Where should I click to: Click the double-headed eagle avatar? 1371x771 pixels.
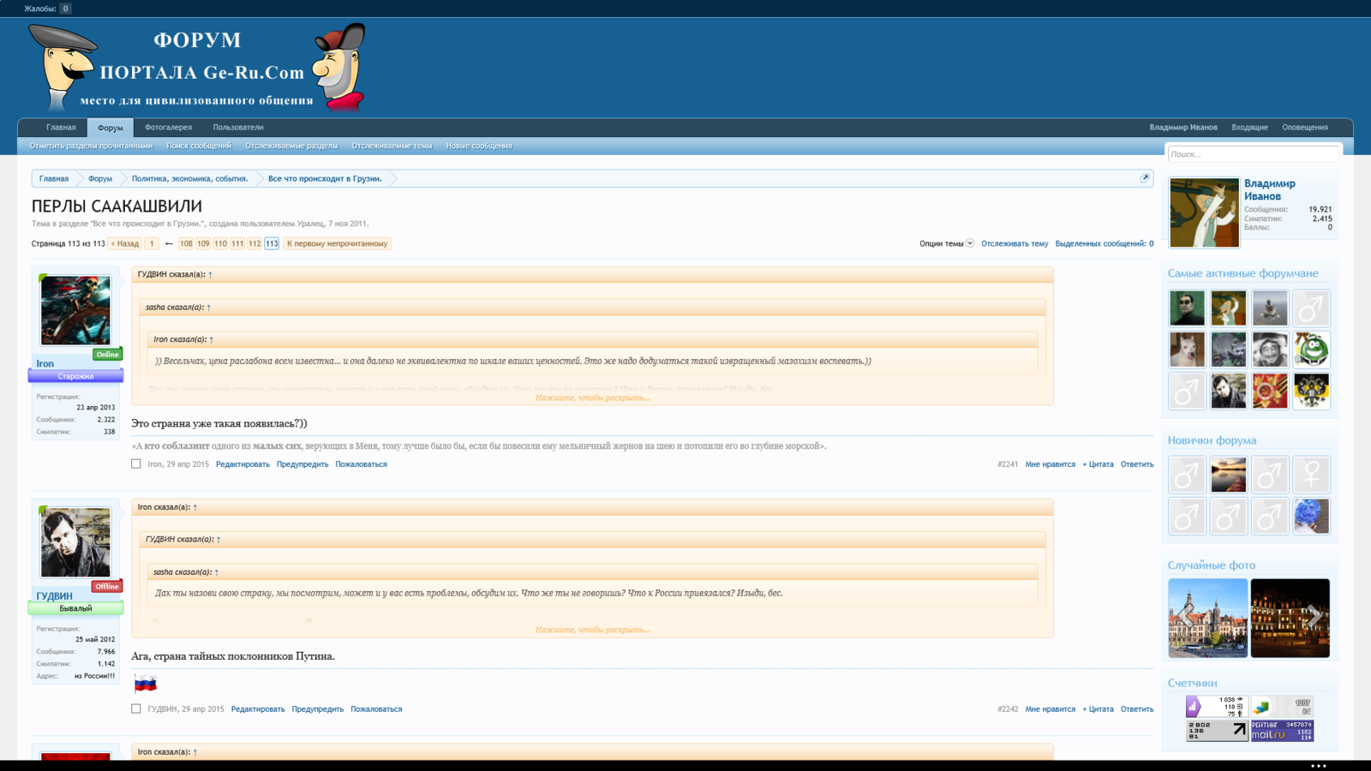pyautogui.click(x=1311, y=391)
